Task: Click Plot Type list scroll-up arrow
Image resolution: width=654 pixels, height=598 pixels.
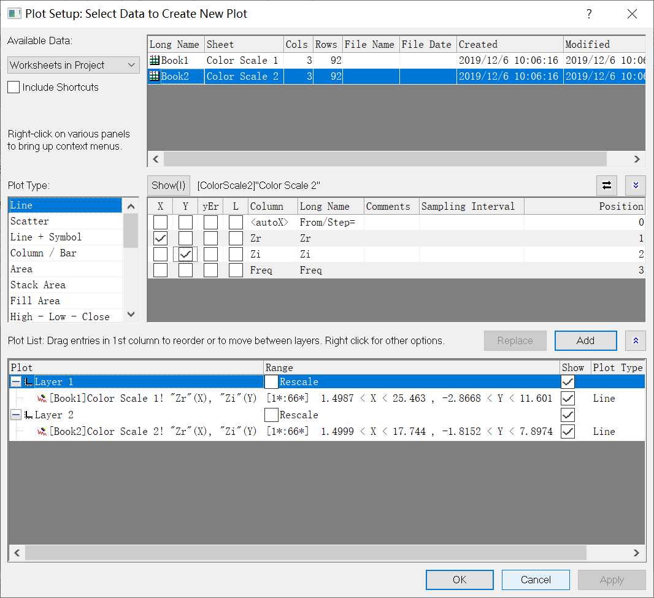Action: (131, 206)
